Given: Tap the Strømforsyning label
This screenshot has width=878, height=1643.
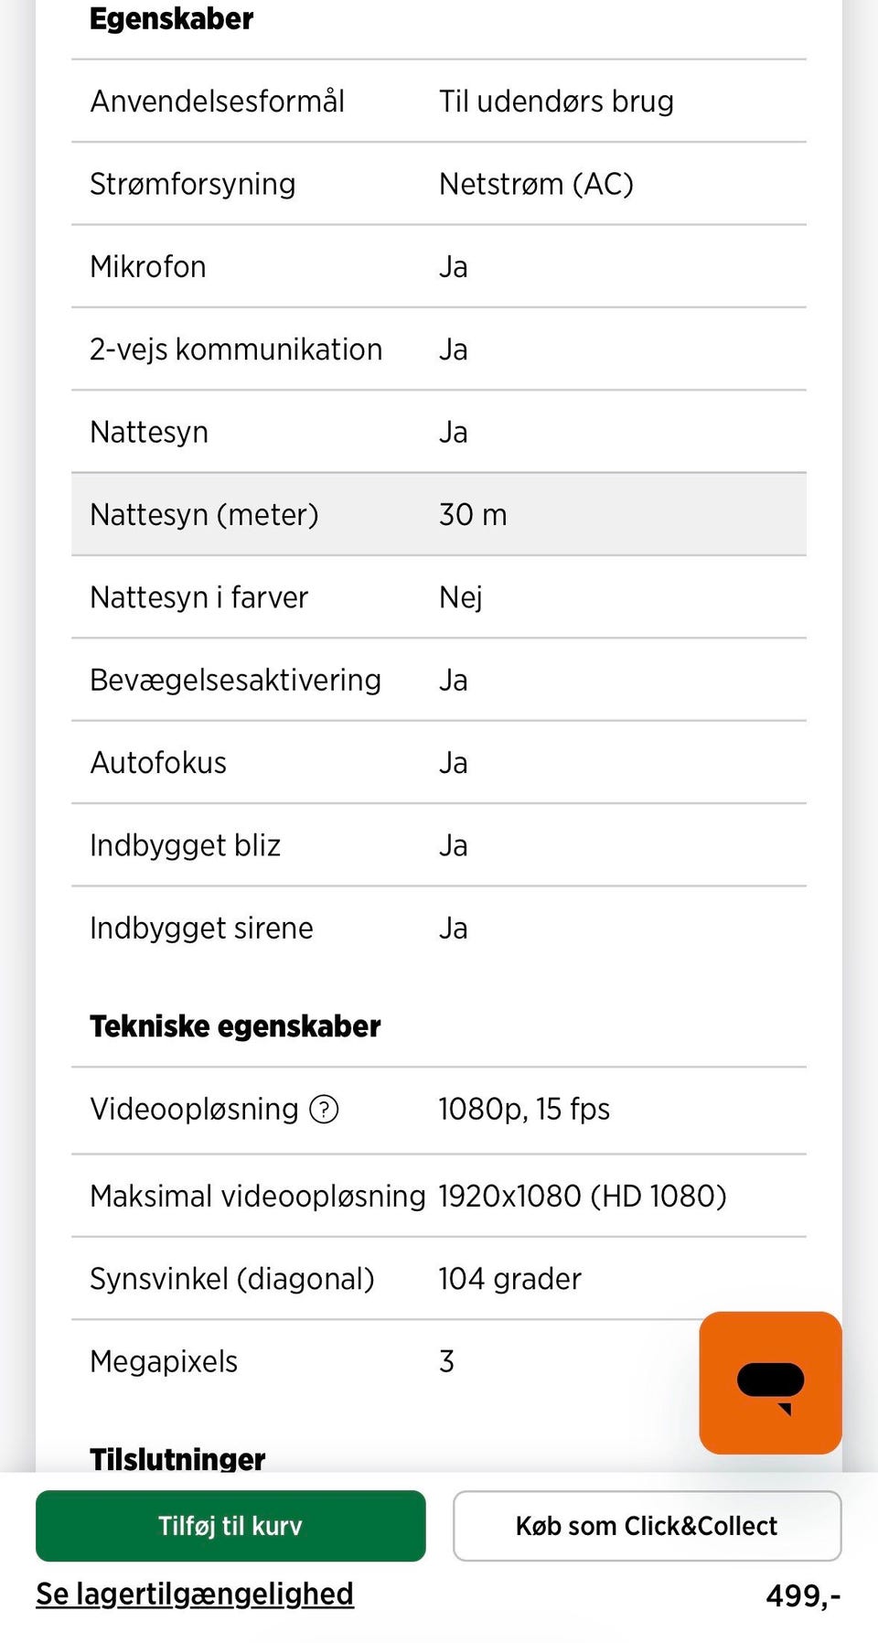Looking at the screenshot, I should 193,184.
